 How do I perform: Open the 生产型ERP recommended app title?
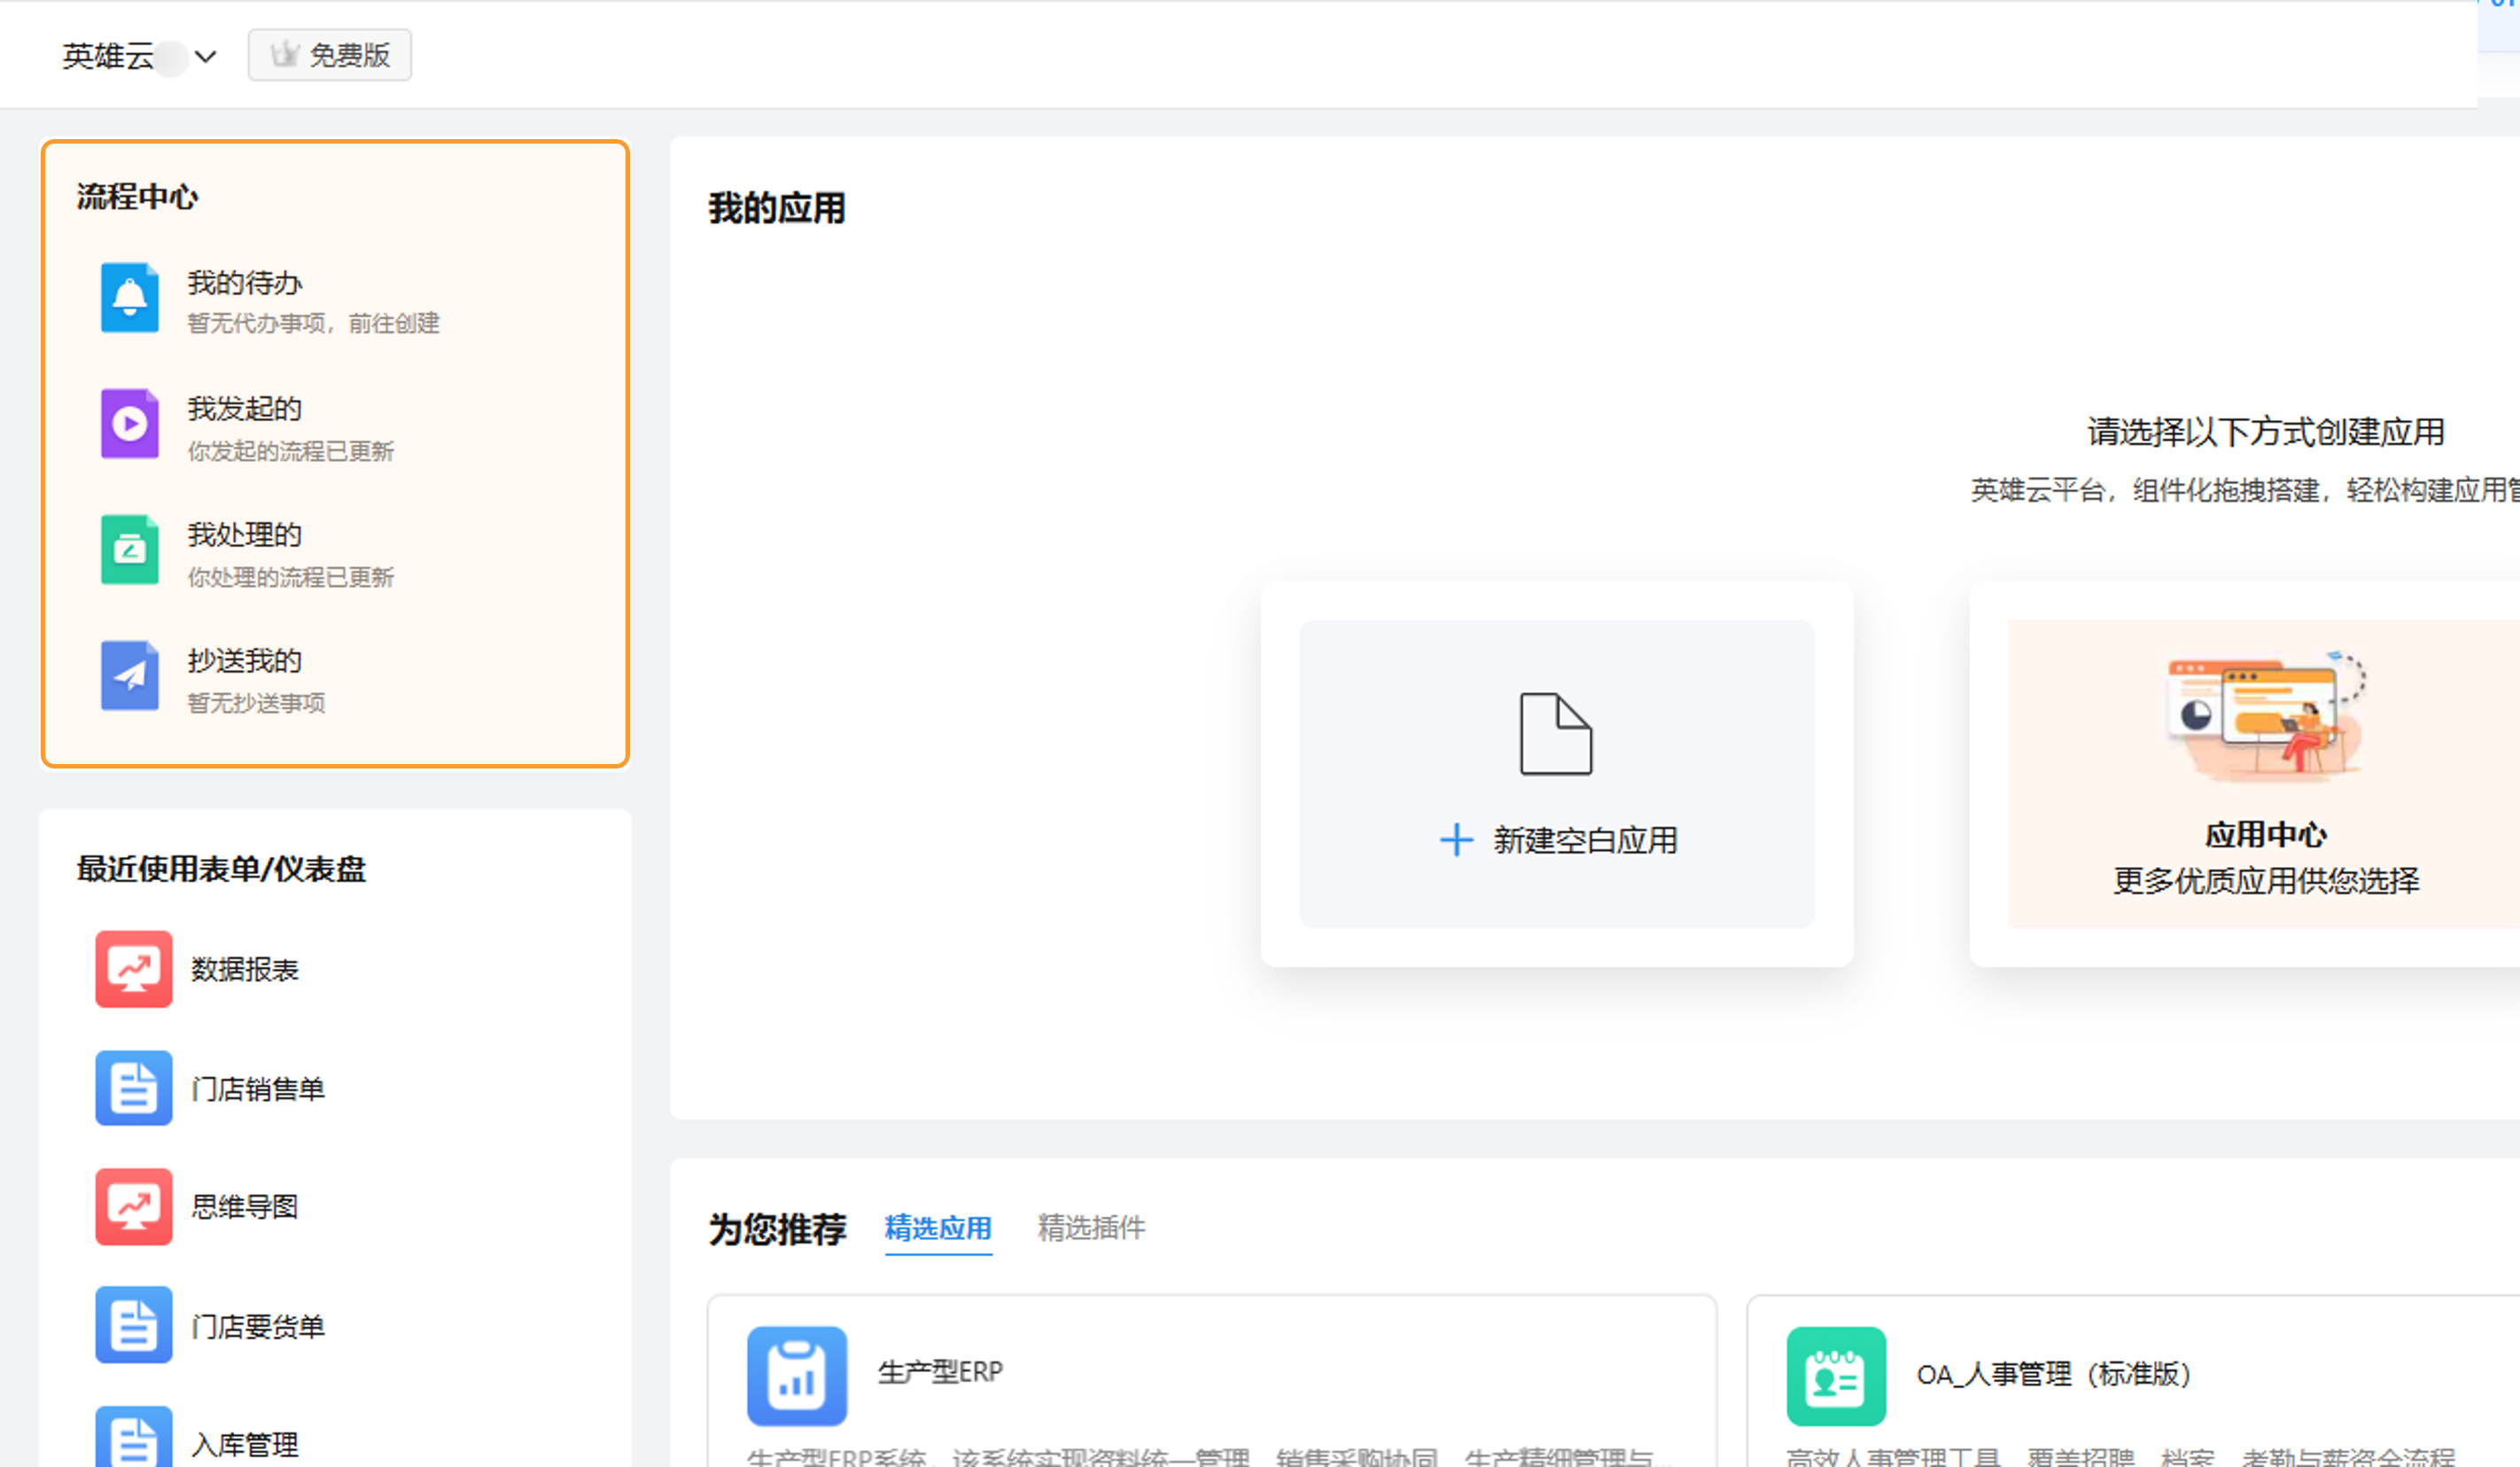click(939, 1372)
